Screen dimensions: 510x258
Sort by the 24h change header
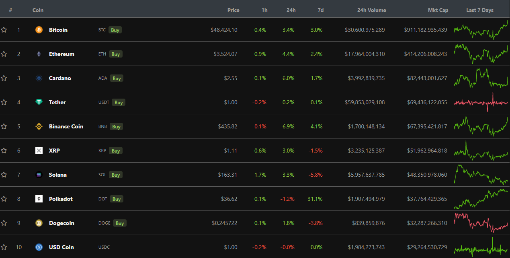(291, 10)
